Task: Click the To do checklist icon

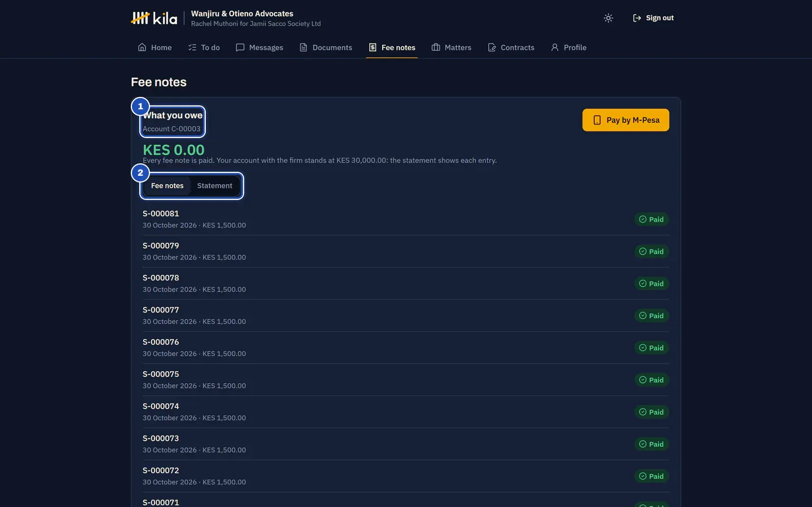Action: pyautogui.click(x=192, y=47)
